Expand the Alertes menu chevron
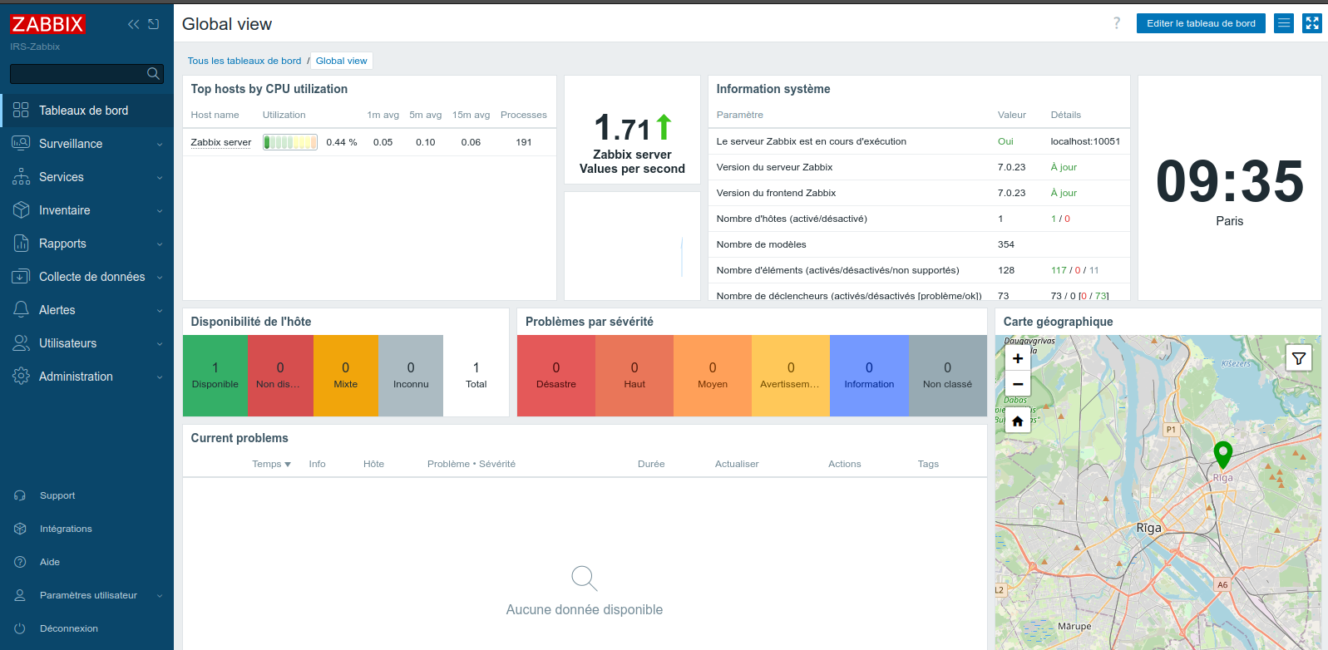The height and width of the screenshot is (650, 1328). [x=160, y=311]
